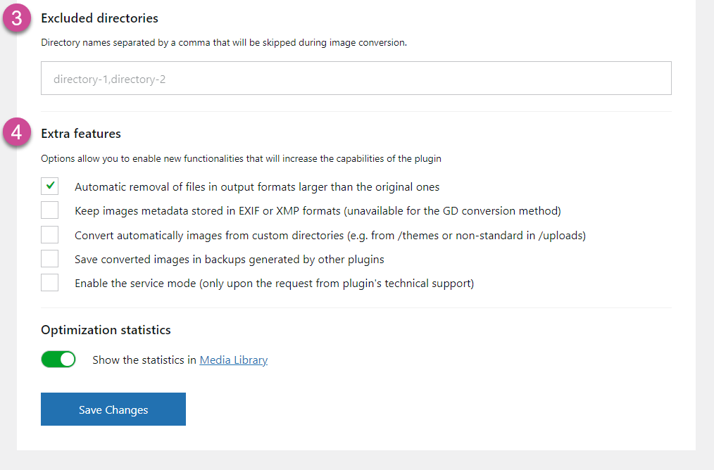
Task: Select the Optimization statistics heading
Action: pyautogui.click(x=106, y=330)
